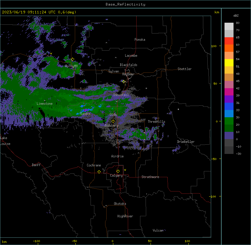Click the dBZ legend heading
The image size is (251, 245).
236,16
